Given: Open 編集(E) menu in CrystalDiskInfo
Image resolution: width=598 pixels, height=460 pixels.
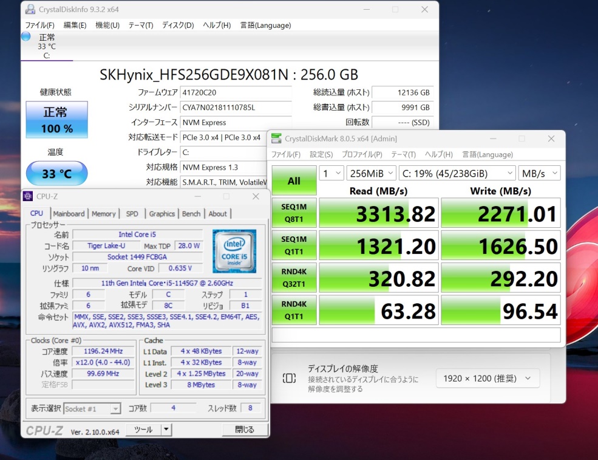Looking at the screenshot, I should click(x=75, y=25).
